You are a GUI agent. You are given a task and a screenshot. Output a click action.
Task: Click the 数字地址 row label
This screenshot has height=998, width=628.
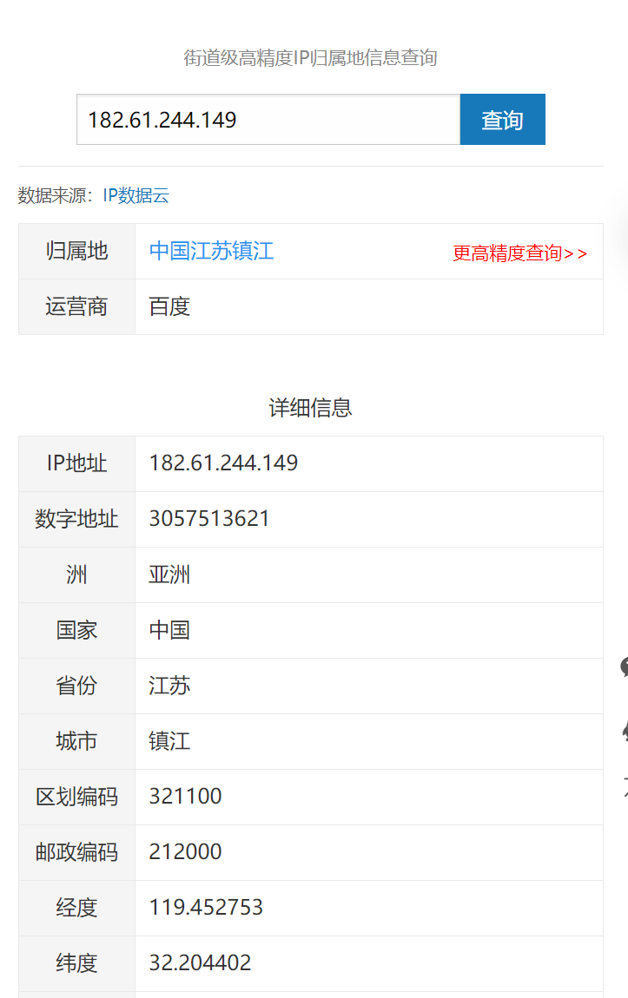(x=76, y=519)
